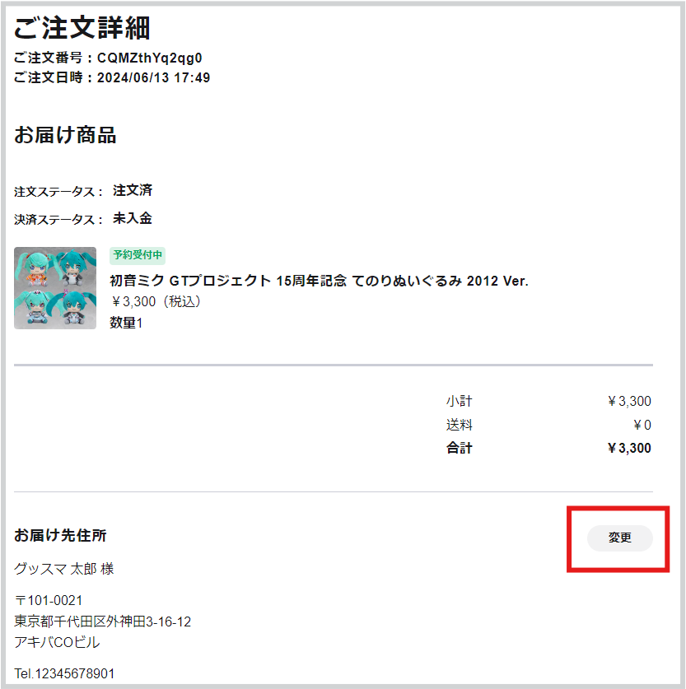Click the telephone number Tel.12345678901
Viewport: 686px width, 689px height.
pyautogui.click(x=64, y=674)
